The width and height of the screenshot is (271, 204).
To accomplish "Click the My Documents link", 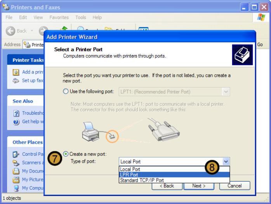I will tap(33, 171).
